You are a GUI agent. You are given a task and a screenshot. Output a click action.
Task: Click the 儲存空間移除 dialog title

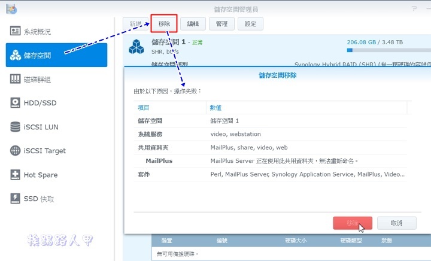pyautogui.click(x=278, y=75)
